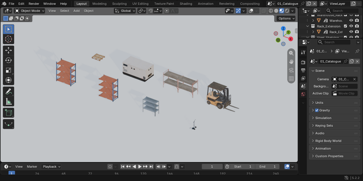Toggle Gravity checkbox
The width and height of the screenshot is (363, 181).
click(317, 110)
